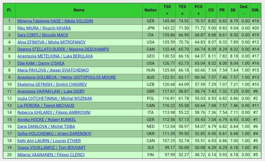Open Alisa EFIMOVA / Misha MITROFANOV link
Viewport: 265px width, 161px height.
(51, 42)
